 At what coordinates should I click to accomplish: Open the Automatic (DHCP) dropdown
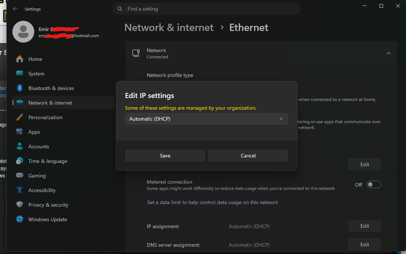click(x=206, y=119)
